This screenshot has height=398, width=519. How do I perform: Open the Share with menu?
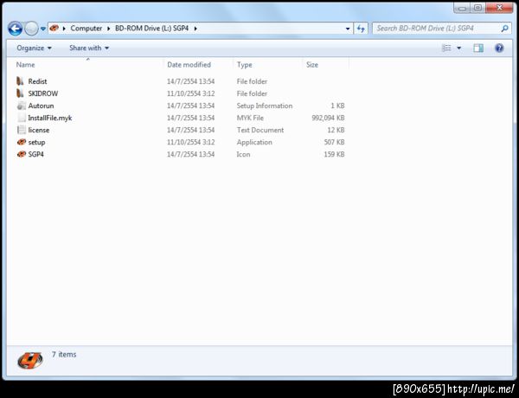click(89, 48)
